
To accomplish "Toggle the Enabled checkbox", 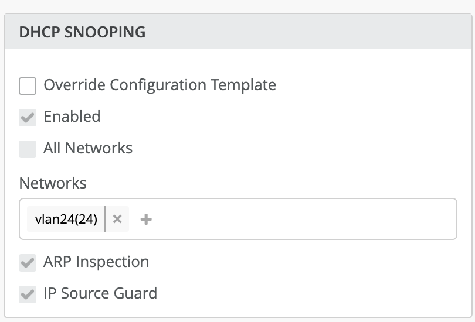I will (x=28, y=117).
